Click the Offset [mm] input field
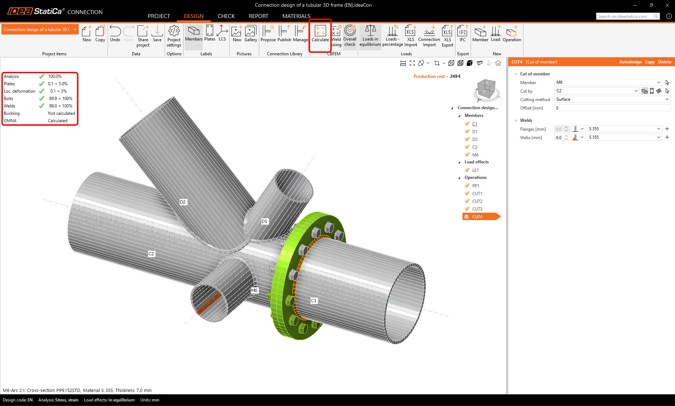The image size is (675, 406). (x=612, y=108)
